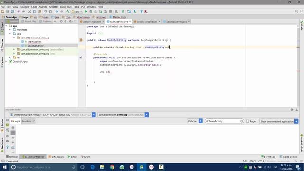Image resolution: width=304 pixels, height=171 pixels.
Task: Click the Cut scissors icon
Action: 29,11
